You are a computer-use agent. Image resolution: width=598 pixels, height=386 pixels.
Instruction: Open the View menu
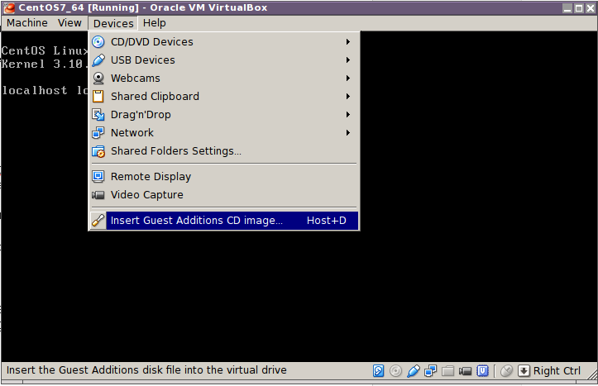(69, 23)
